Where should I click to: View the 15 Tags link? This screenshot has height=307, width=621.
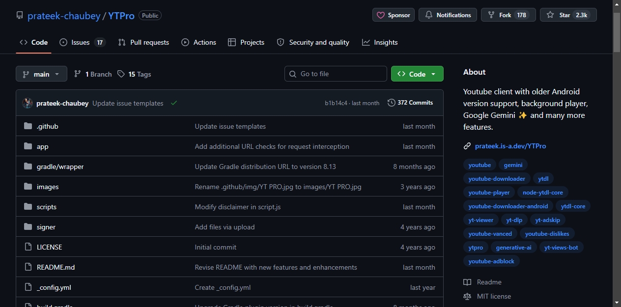tap(134, 74)
